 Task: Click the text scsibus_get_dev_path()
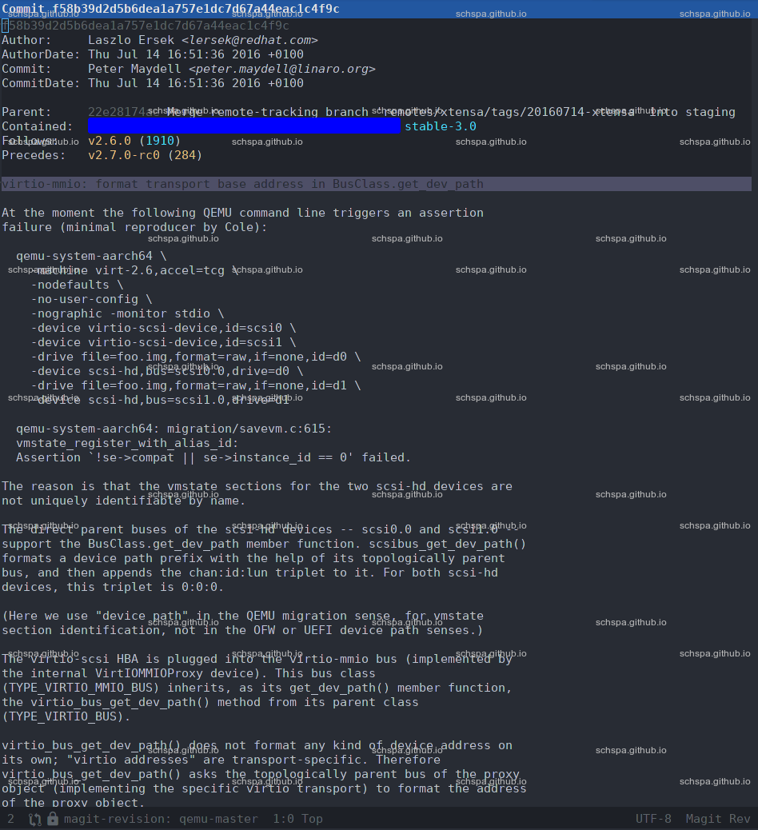point(448,544)
